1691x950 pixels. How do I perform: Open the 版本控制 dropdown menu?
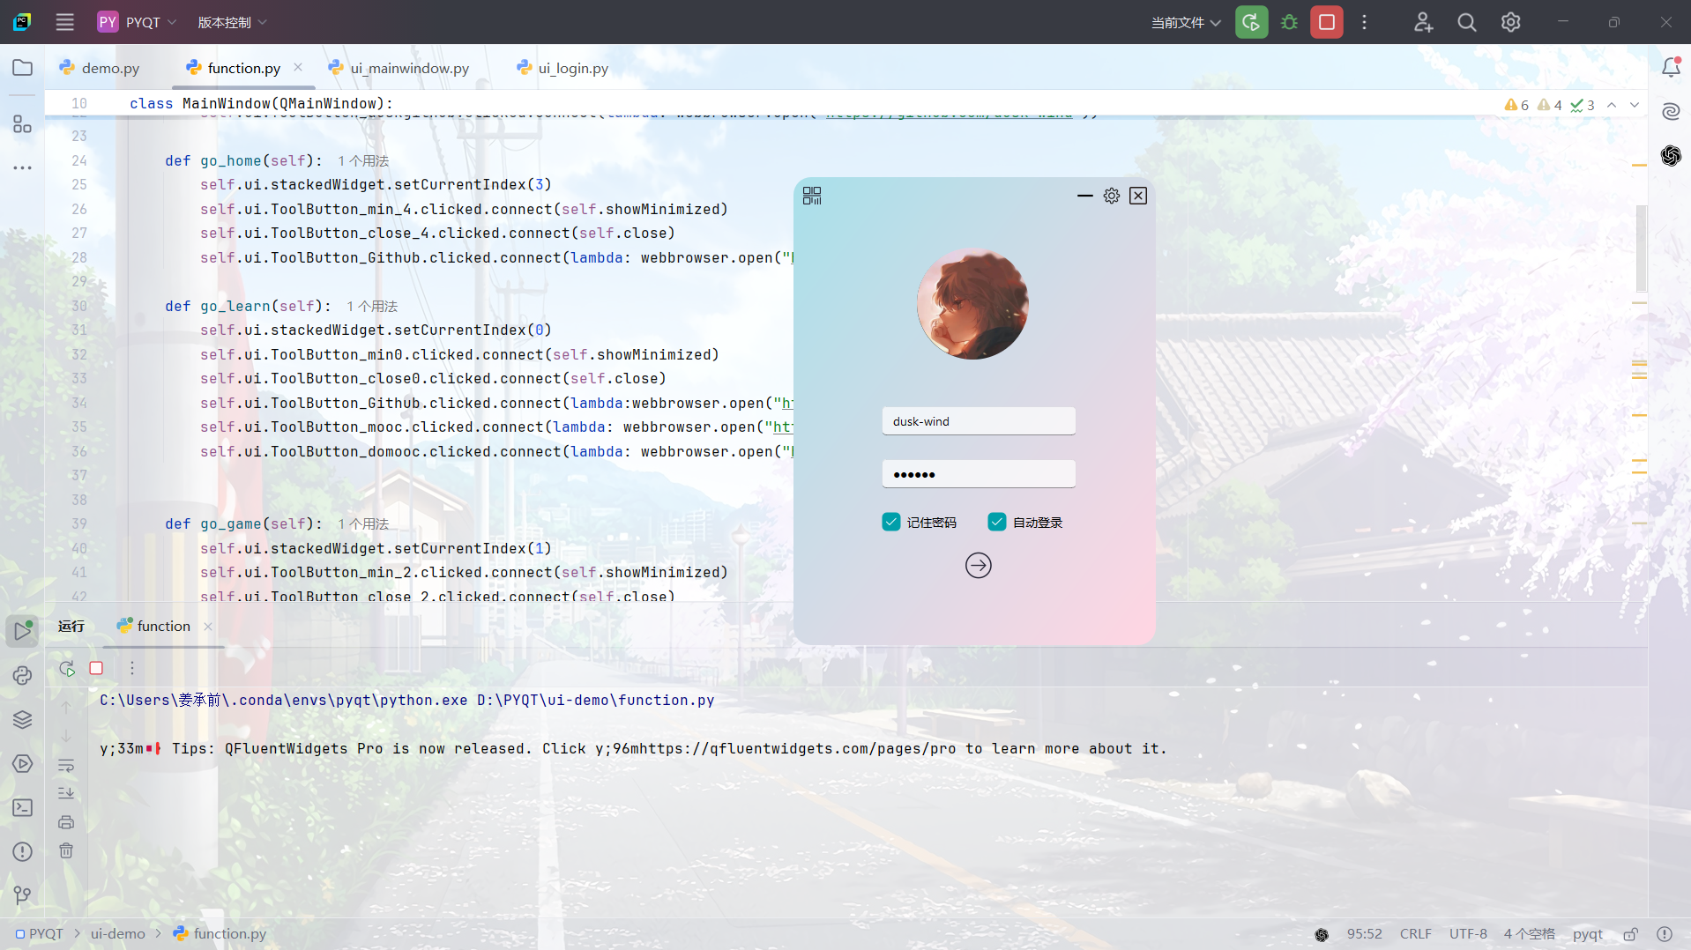tap(232, 22)
